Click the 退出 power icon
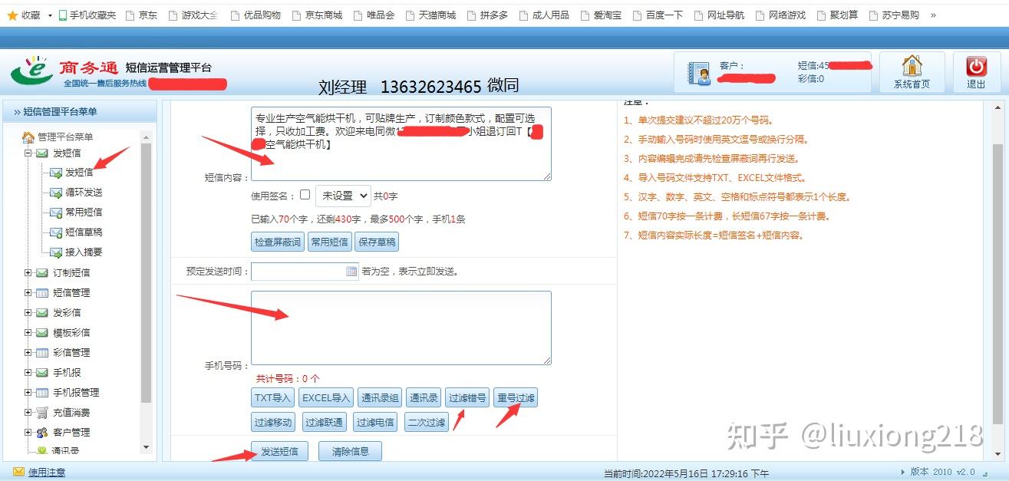This screenshot has width=1009, height=481. coord(976,67)
